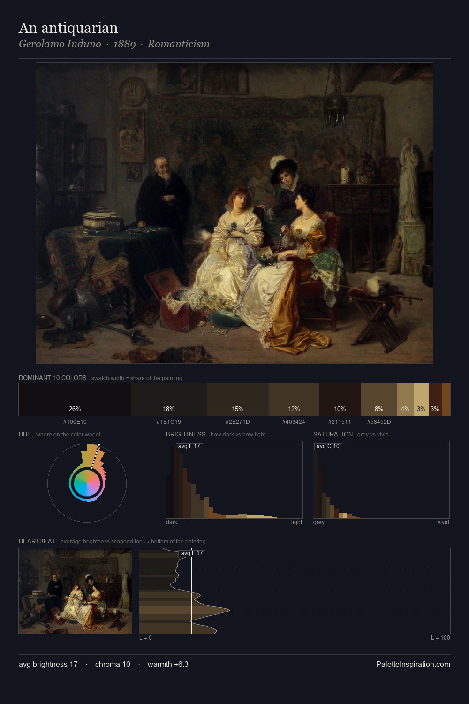This screenshot has width=469, height=704.
Task: Select the 4% light tan swatch
Action: tap(406, 399)
